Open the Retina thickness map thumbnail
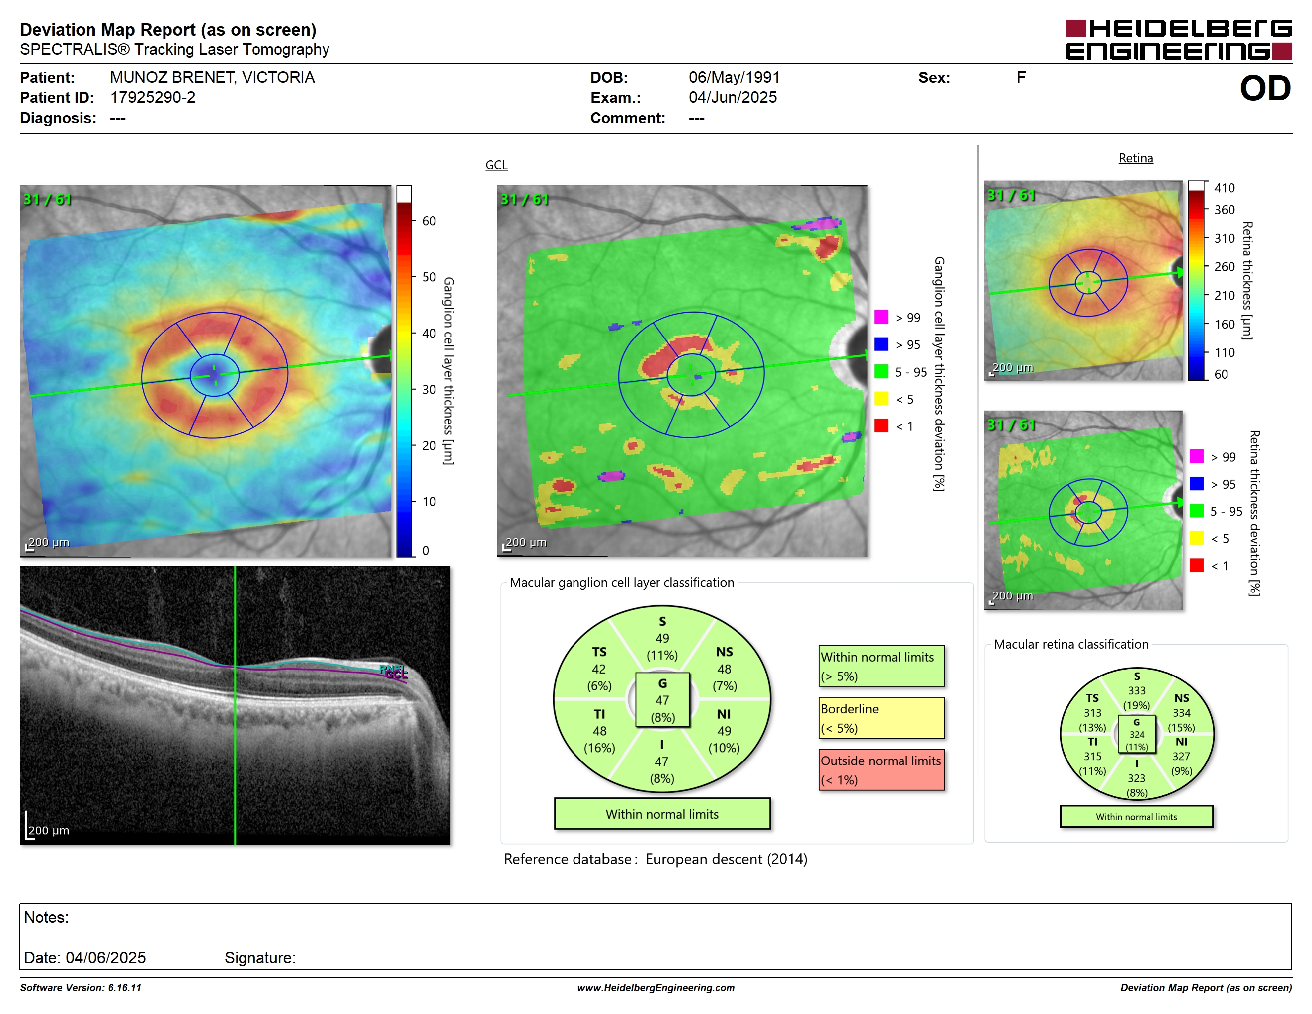Image resolution: width=1312 pixels, height=1014 pixels. [x=1083, y=280]
